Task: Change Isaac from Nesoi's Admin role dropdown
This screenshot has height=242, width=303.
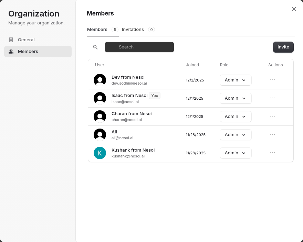Action: (x=236, y=98)
